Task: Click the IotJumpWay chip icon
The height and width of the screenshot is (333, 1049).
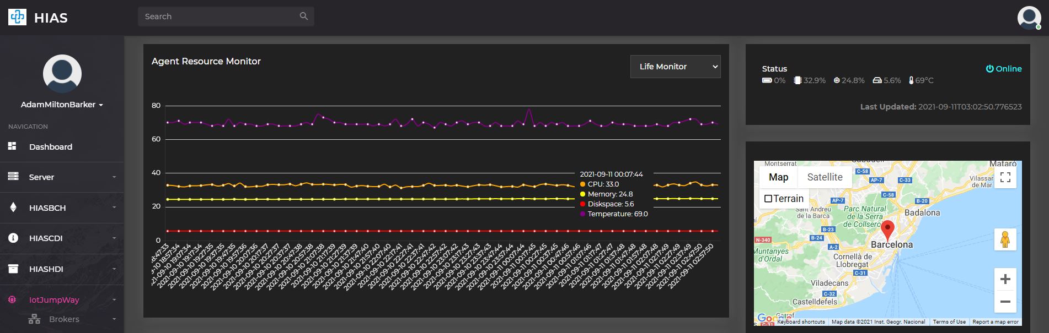Action: [x=12, y=300]
